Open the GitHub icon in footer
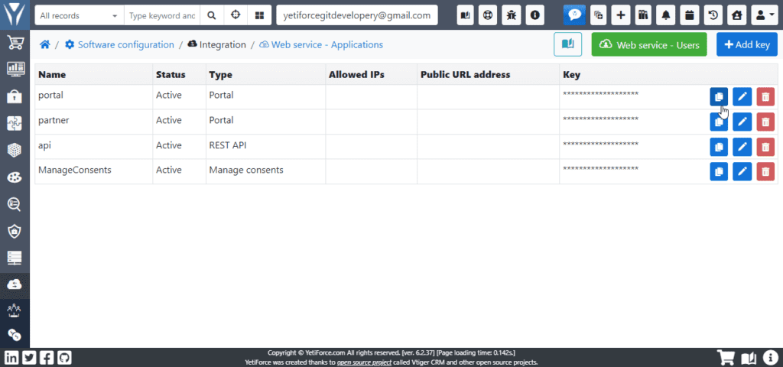Image resolution: width=783 pixels, height=367 pixels. 65,357
